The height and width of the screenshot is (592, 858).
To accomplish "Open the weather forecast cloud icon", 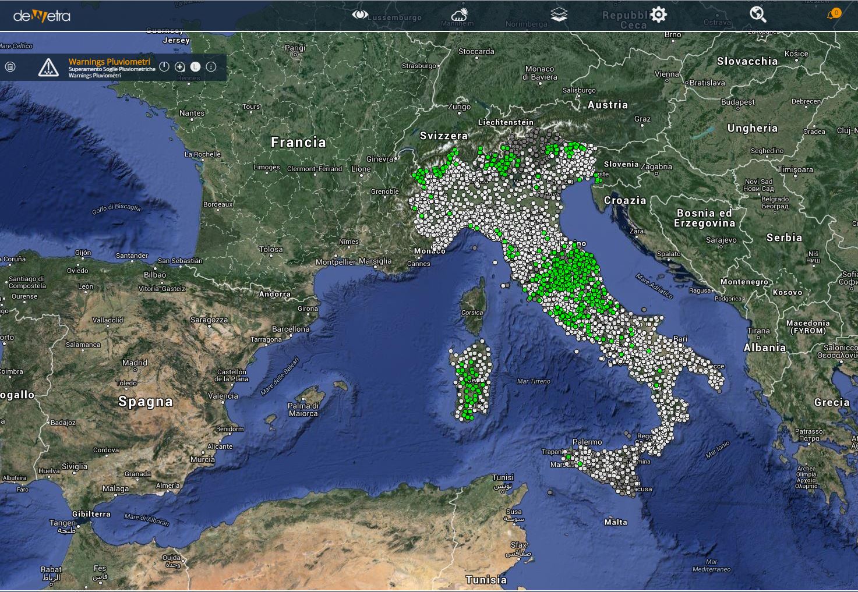I will (460, 15).
